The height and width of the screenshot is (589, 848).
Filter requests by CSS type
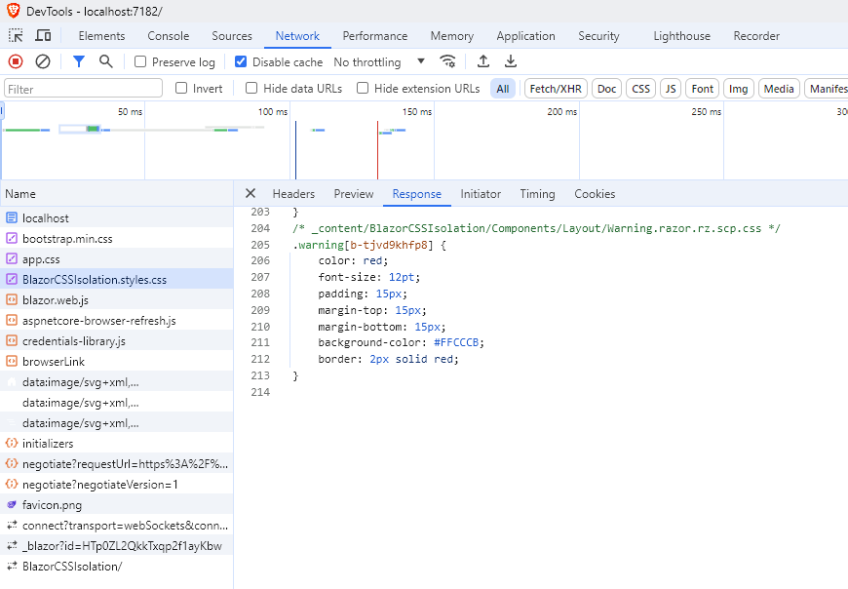coord(640,89)
